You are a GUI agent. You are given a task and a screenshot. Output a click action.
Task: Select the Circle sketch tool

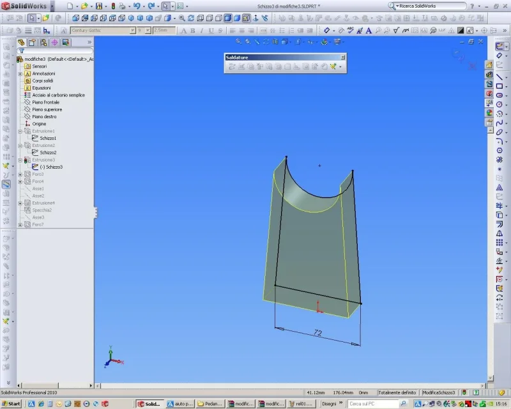tap(500, 104)
